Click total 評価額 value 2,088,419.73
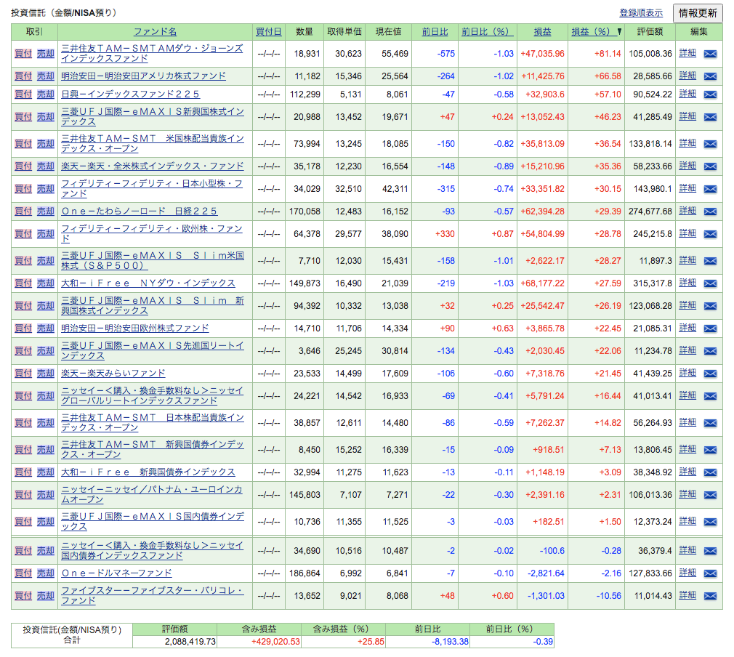 190,642
